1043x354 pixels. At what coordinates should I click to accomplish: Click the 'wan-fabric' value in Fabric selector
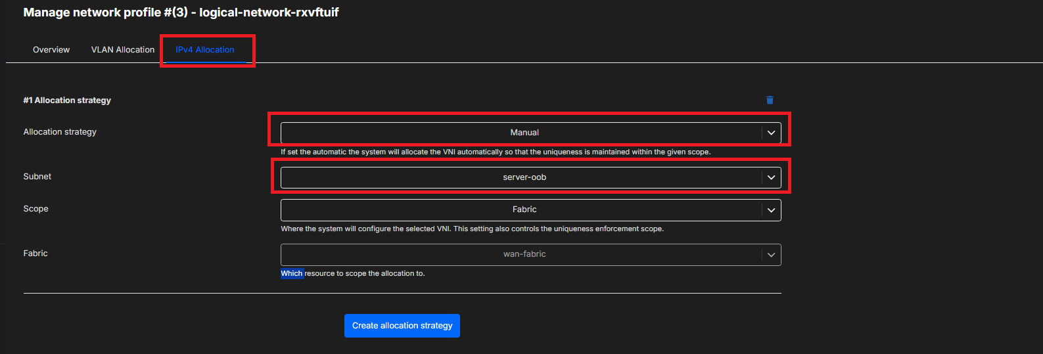pos(524,254)
